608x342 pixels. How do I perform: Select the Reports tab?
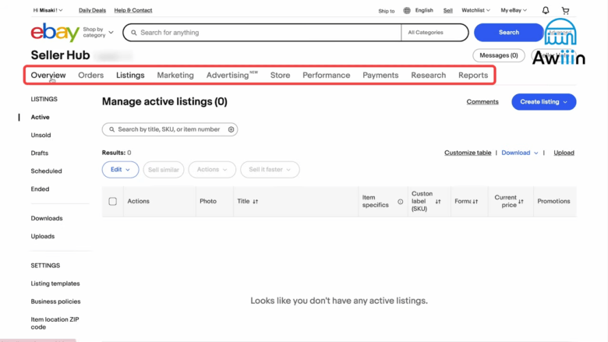[x=473, y=75]
